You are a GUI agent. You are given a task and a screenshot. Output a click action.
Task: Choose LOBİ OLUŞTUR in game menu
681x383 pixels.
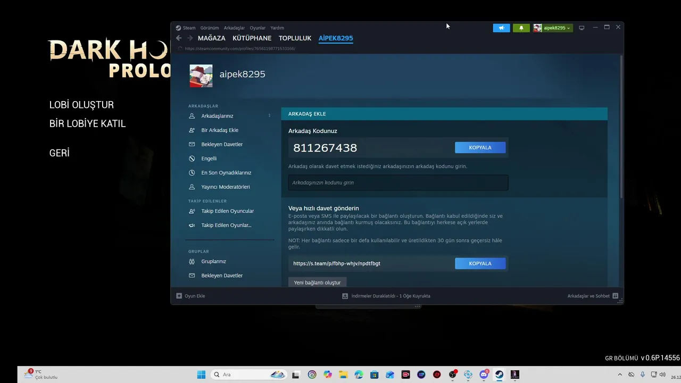(x=81, y=105)
